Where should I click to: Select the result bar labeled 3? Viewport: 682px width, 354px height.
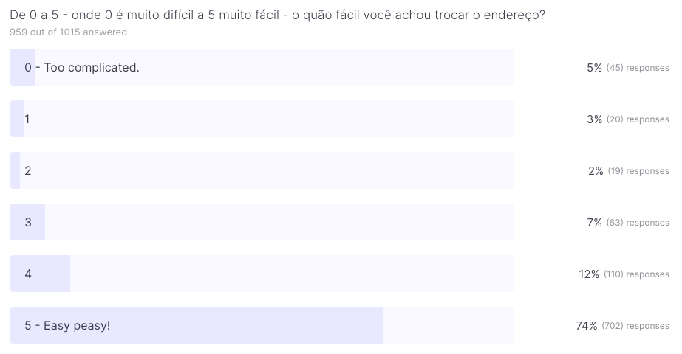click(262, 222)
